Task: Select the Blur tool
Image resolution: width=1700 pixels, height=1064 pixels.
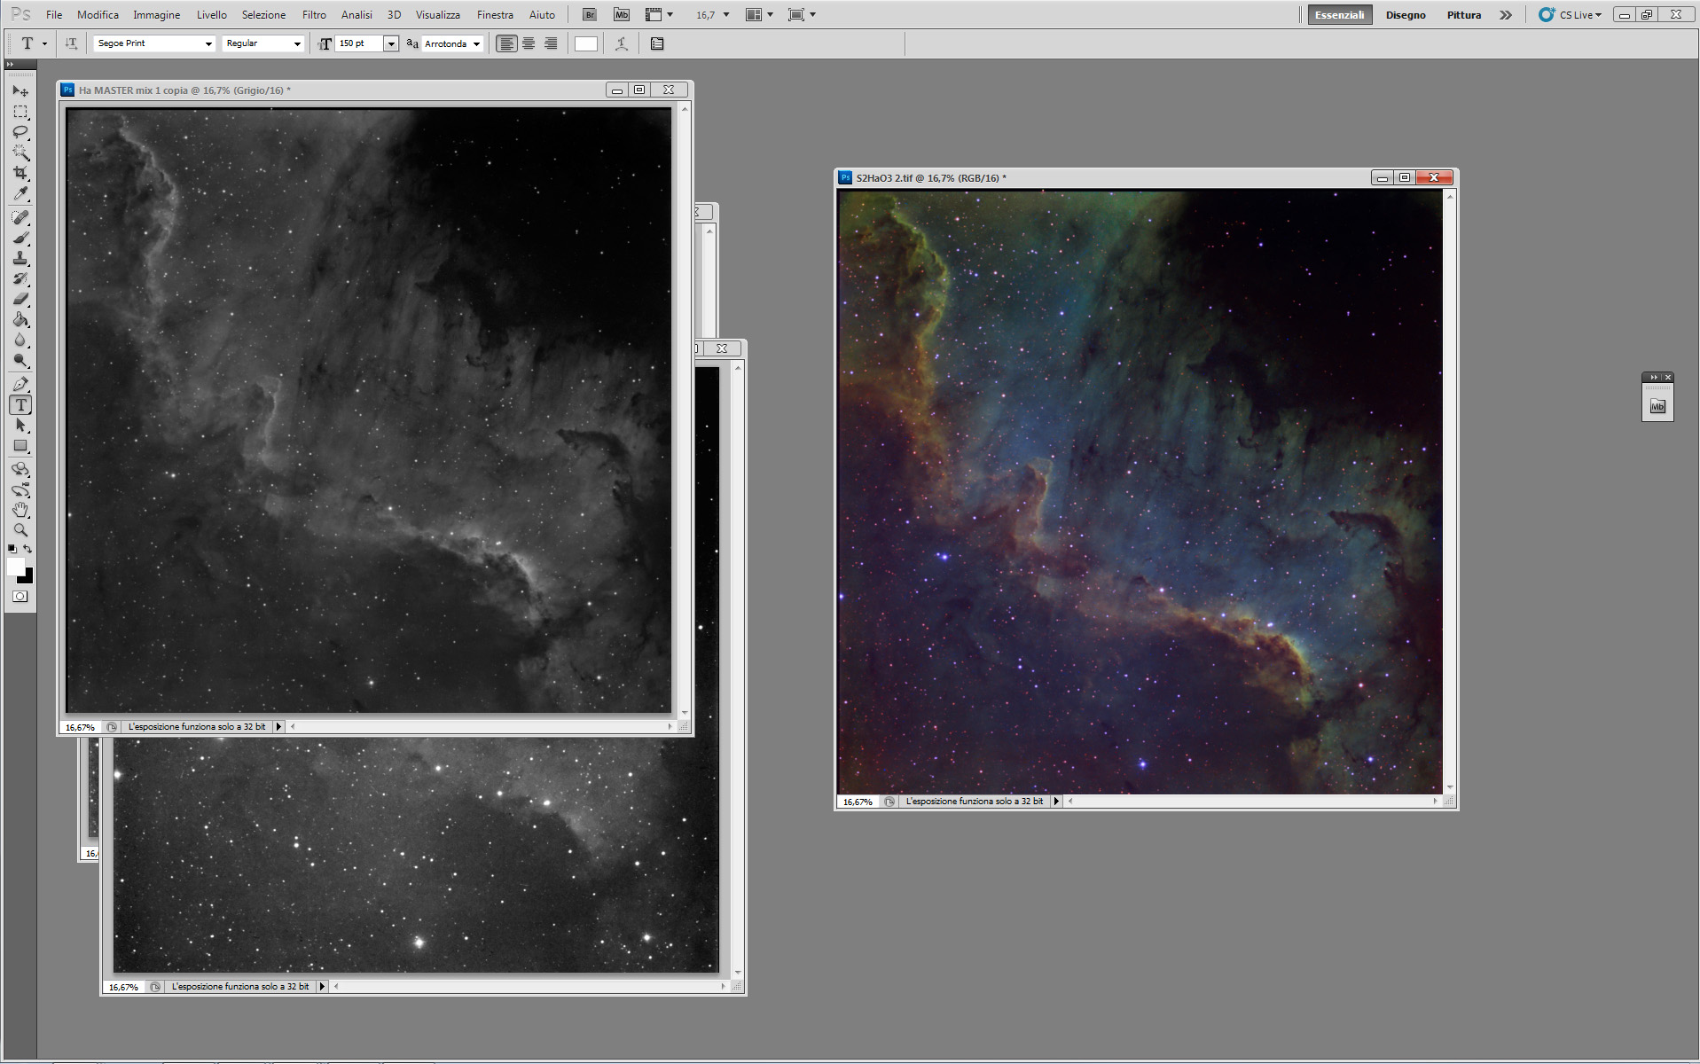Action: 20,340
